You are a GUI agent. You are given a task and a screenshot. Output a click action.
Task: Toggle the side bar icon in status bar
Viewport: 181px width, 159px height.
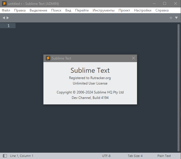point(5,156)
